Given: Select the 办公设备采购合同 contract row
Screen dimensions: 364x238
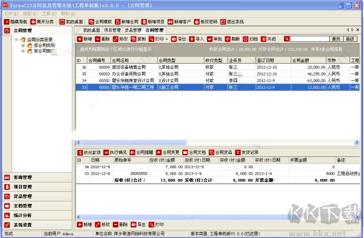Looking at the screenshot, I should click(x=217, y=74).
